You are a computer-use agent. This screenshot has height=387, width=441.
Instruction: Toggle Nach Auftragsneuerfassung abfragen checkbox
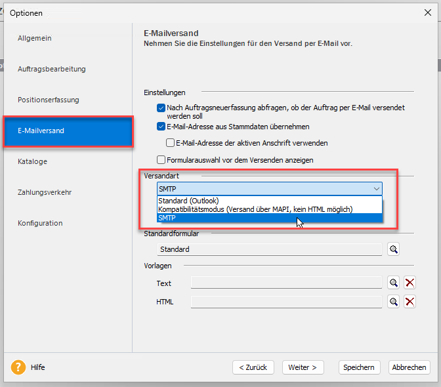pyautogui.click(x=161, y=108)
